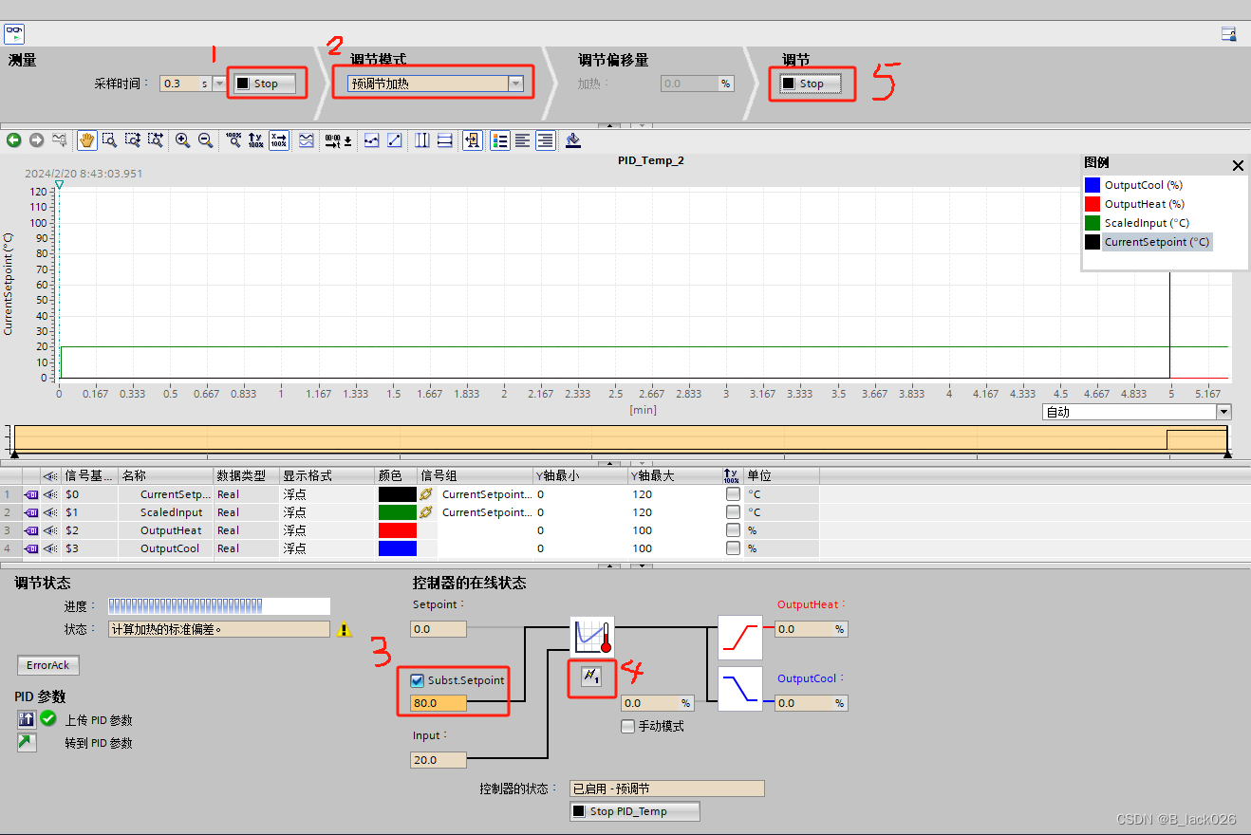Click the OutputHeat red ramp icon

[740, 637]
